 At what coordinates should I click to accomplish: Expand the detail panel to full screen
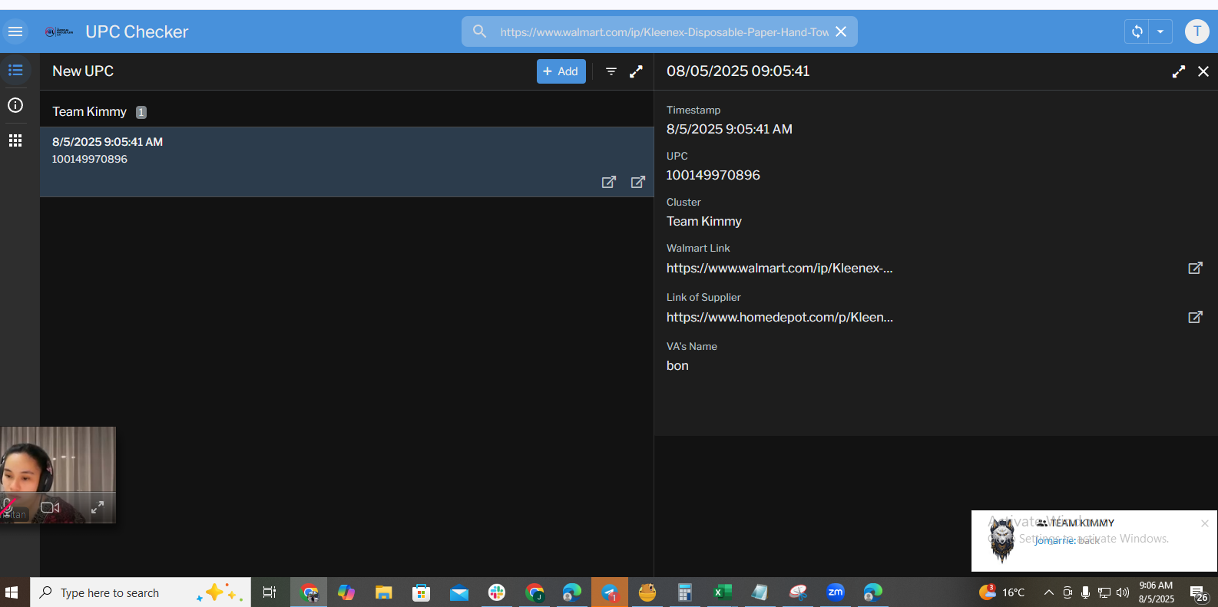[1178, 71]
